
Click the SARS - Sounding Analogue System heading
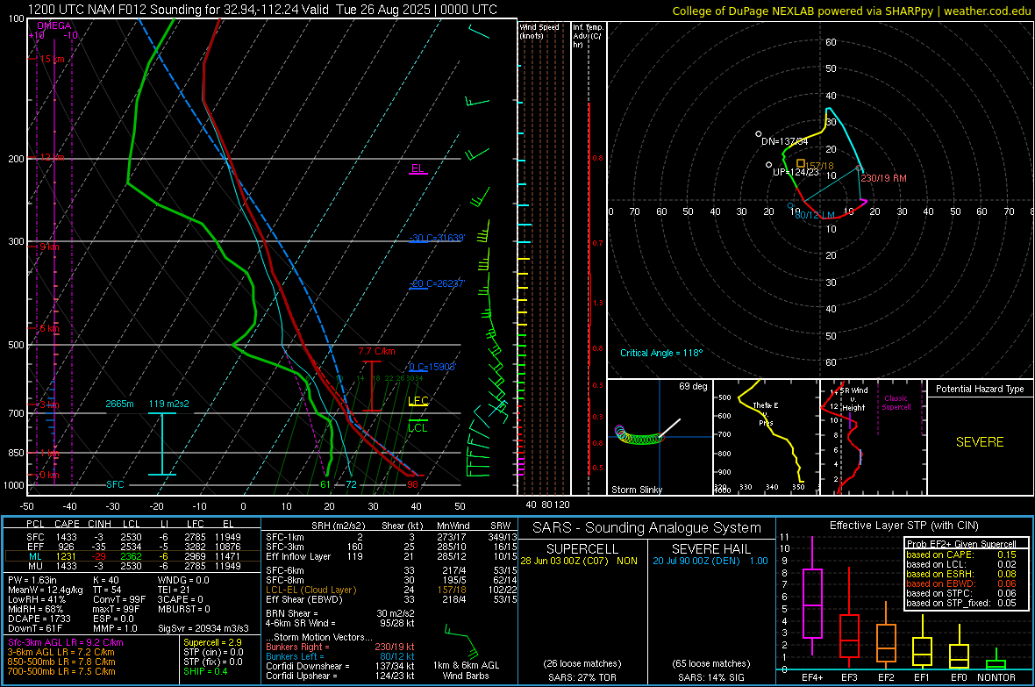647,528
